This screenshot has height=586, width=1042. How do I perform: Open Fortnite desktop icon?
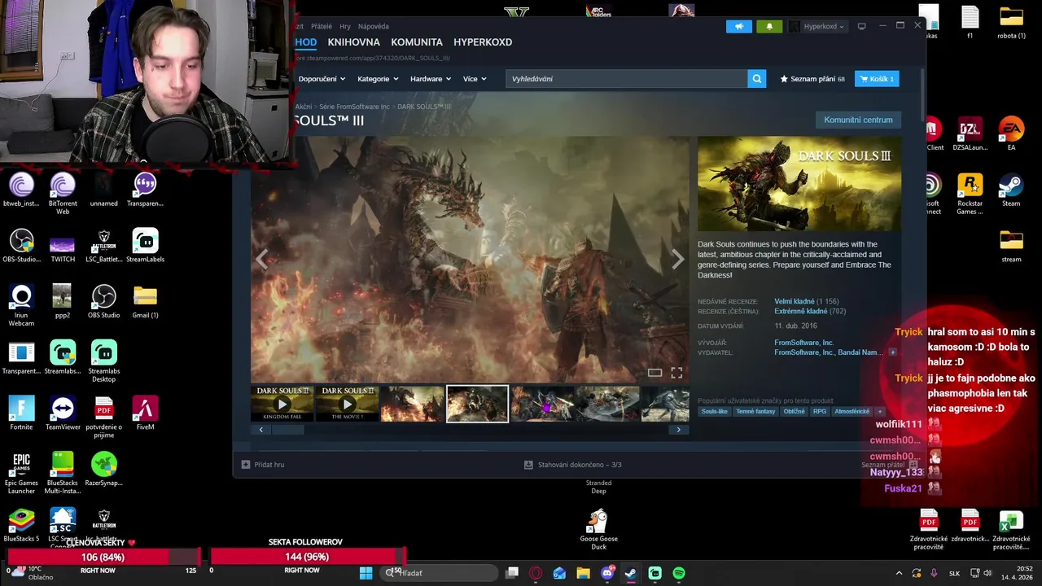21,413
